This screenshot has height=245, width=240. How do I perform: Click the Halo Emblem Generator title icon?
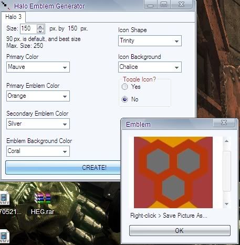(6, 6)
